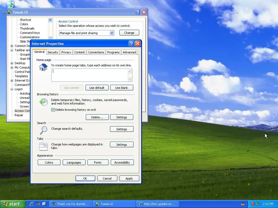Viewport: 278px width, 208px height.
Task: Select Command Keys in Tweak UI tree
Action: [30, 33]
